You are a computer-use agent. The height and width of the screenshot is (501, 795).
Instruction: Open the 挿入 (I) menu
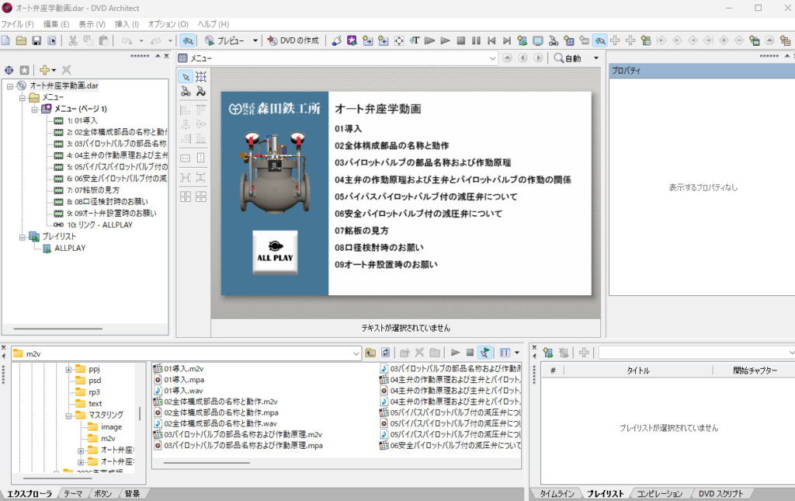coord(127,24)
